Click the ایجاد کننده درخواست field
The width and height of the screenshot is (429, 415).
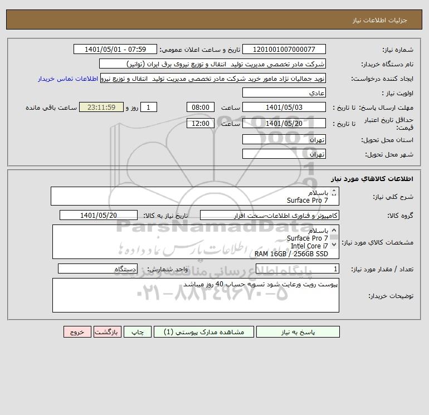pos(213,78)
